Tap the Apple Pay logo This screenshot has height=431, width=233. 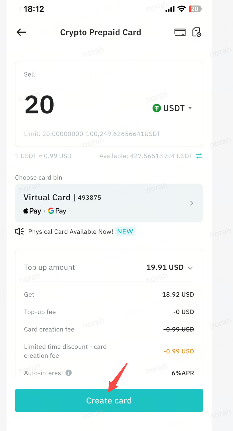click(32, 211)
